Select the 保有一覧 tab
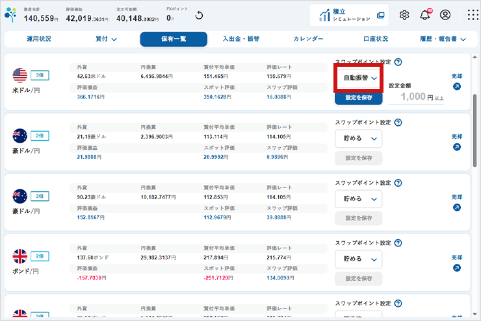This screenshot has width=481, height=321. pos(174,39)
